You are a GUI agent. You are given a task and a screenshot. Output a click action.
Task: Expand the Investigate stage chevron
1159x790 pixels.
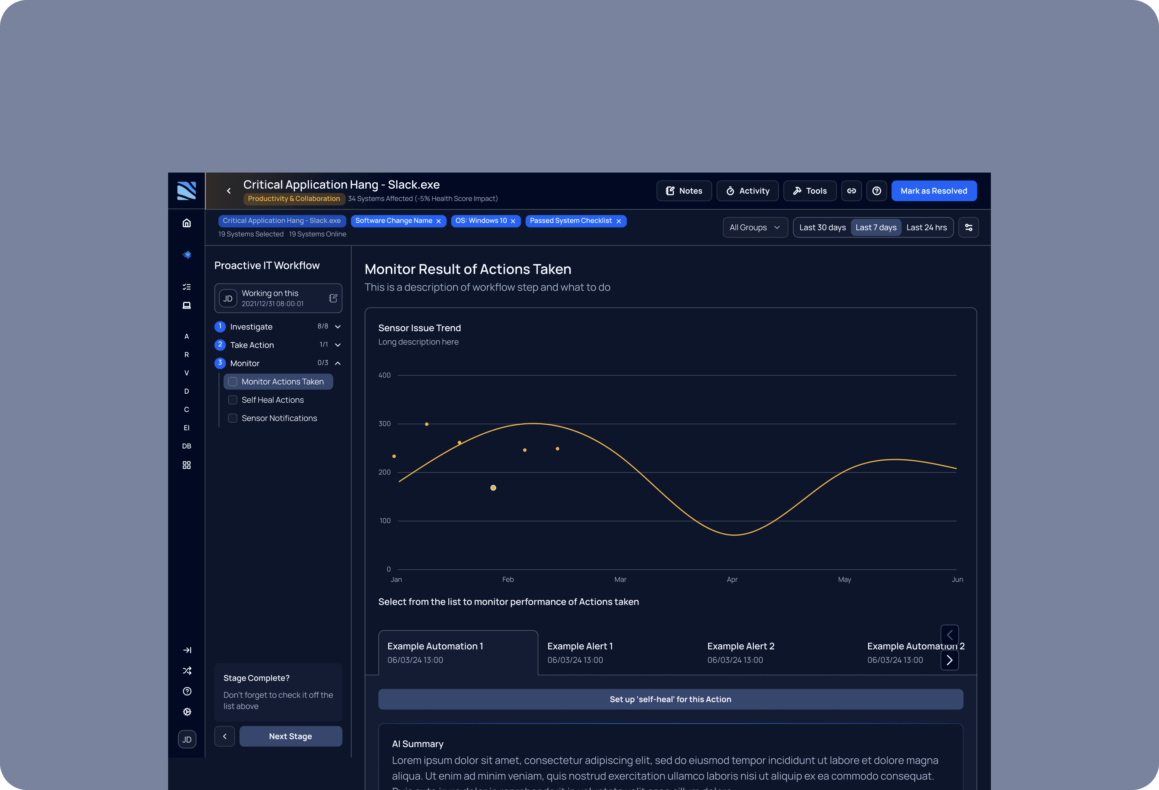click(338, 326)
